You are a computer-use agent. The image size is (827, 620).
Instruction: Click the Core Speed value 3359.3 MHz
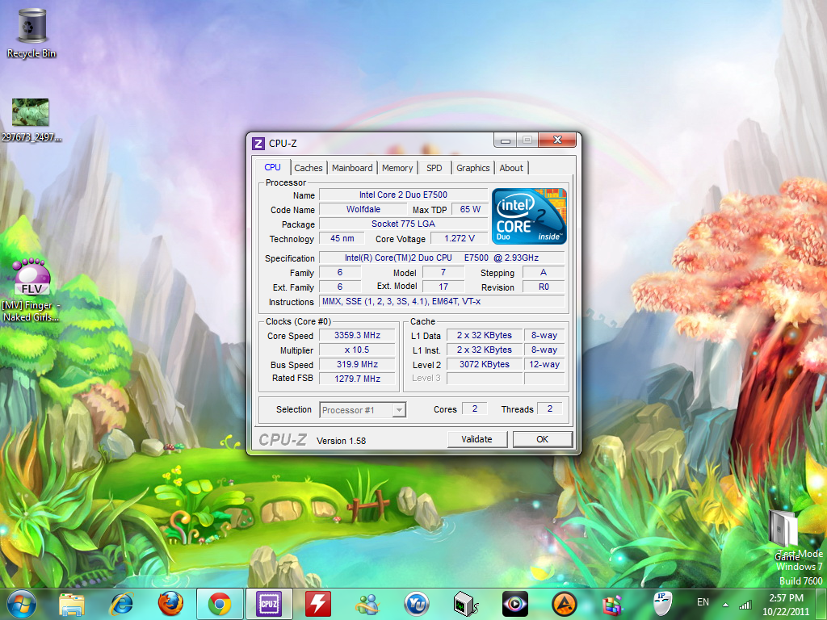tap(357, 335)
